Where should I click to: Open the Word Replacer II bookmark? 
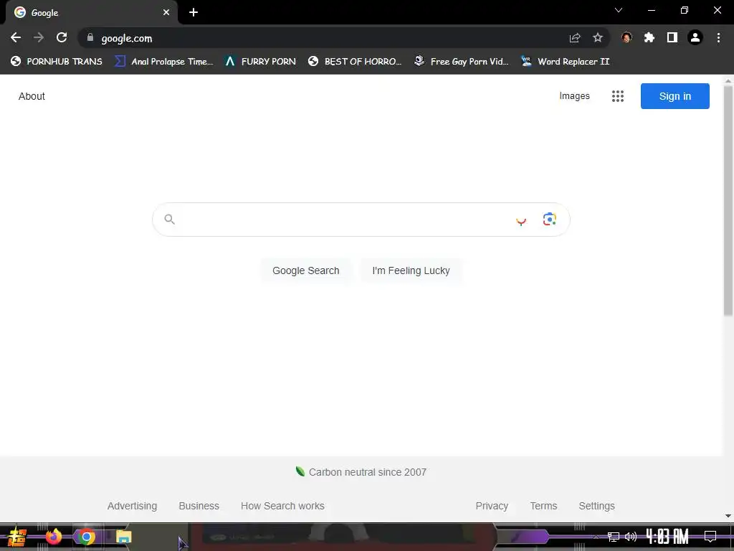coord(566,62)
